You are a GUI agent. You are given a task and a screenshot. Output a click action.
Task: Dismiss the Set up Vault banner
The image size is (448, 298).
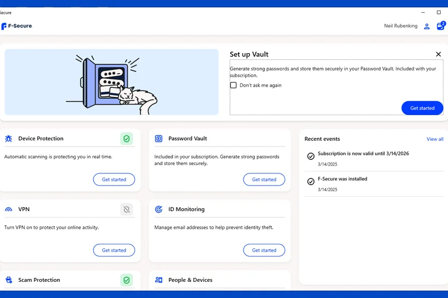click(x=438, y=54)
